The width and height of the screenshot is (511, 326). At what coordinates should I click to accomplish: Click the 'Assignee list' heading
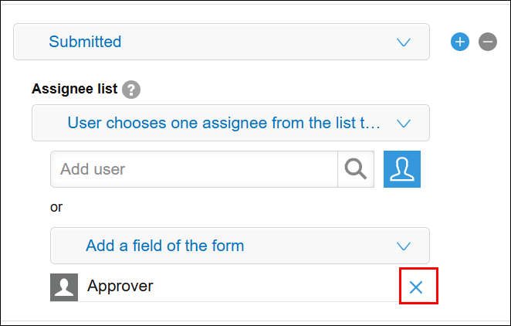coord(74,89)
